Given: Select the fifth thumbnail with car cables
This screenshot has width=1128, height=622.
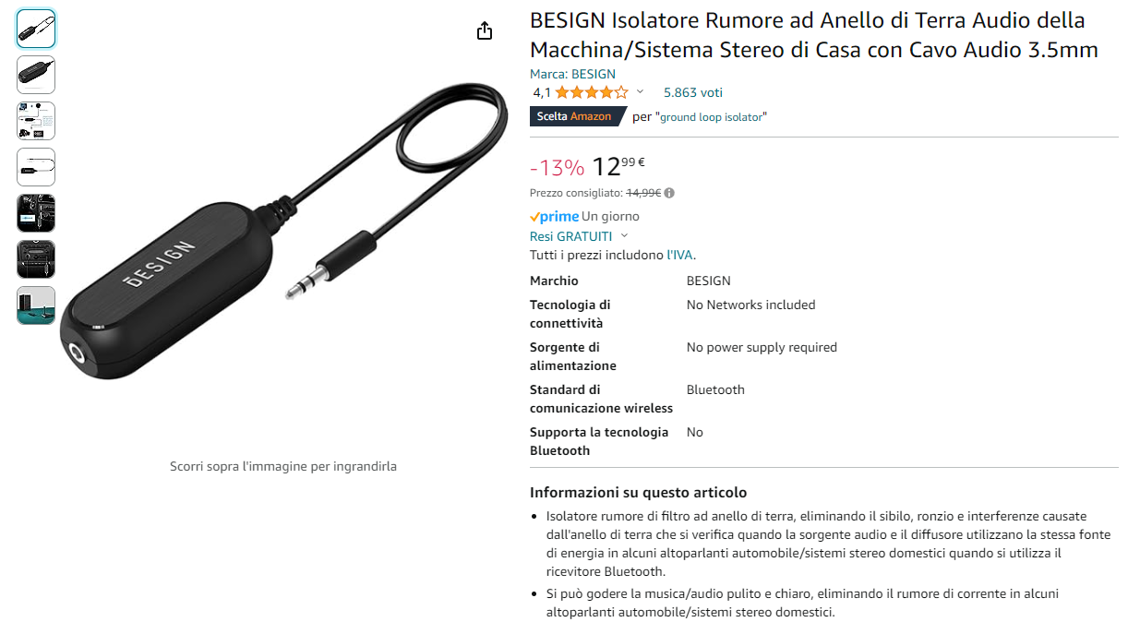Looking at the screenshot, I should [x=36, y=213].
